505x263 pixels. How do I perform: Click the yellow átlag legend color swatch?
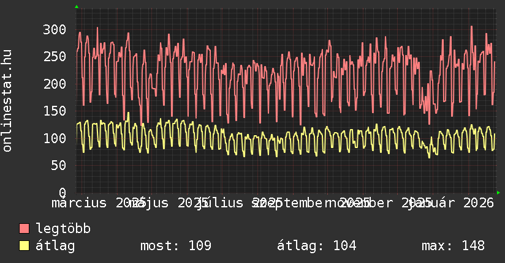point(24,246)
